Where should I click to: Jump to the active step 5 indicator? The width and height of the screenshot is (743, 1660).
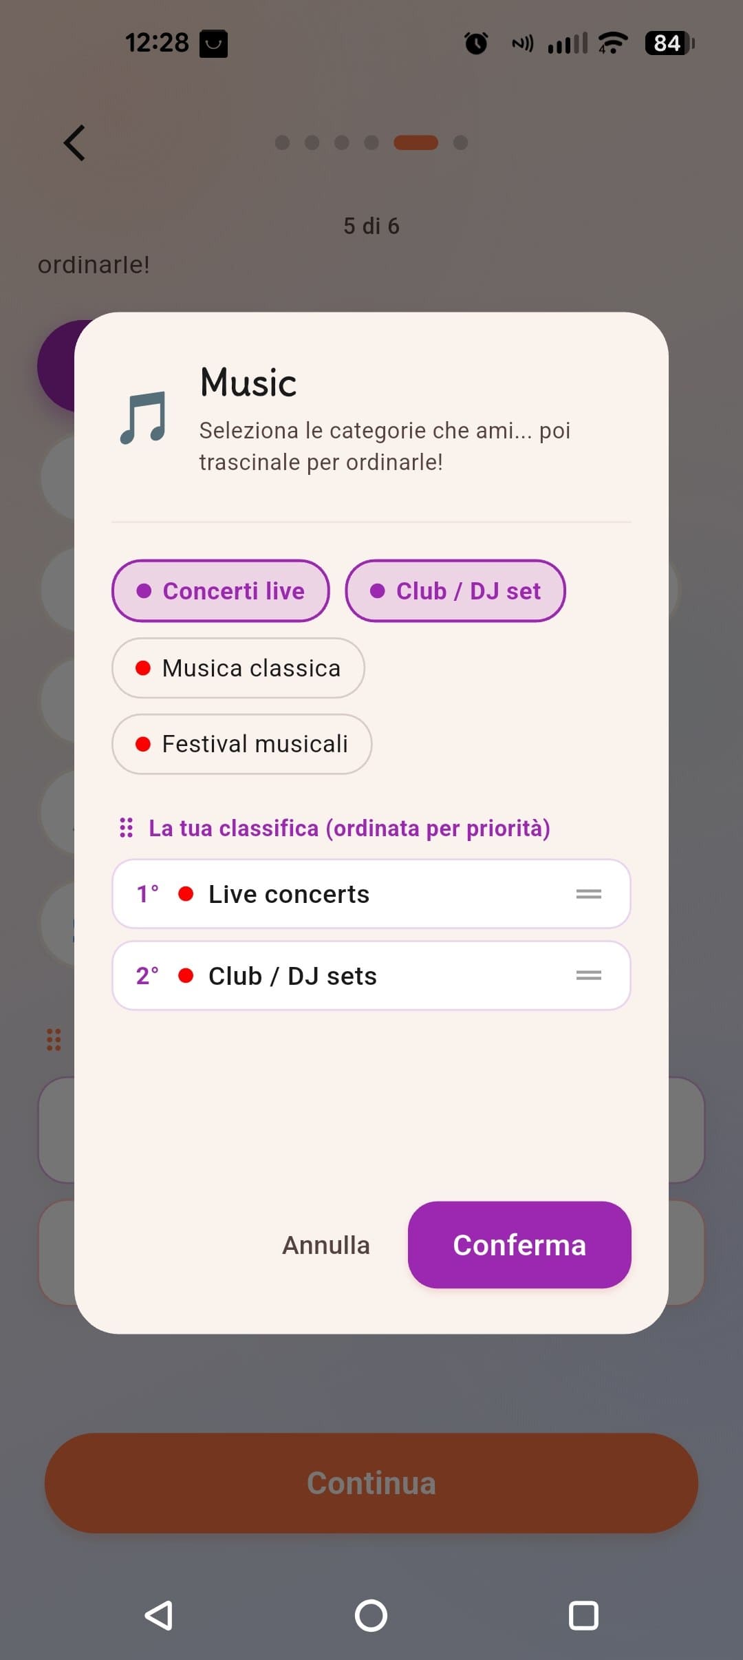(416, 142)
